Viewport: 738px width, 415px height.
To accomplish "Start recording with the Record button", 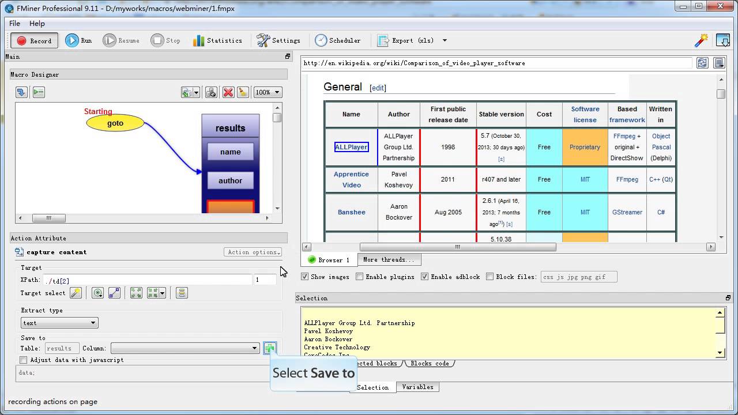I will point(34,40).
